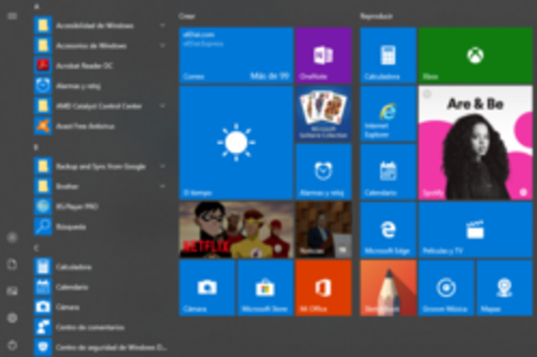The height and width of the screenshot is (357, 537).
Task: Open the Correo mail tile
Action: coord(237,55)
